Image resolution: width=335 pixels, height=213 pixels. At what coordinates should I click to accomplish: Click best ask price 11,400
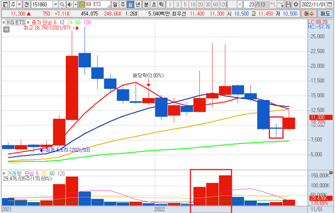click(x=197, y=14)
